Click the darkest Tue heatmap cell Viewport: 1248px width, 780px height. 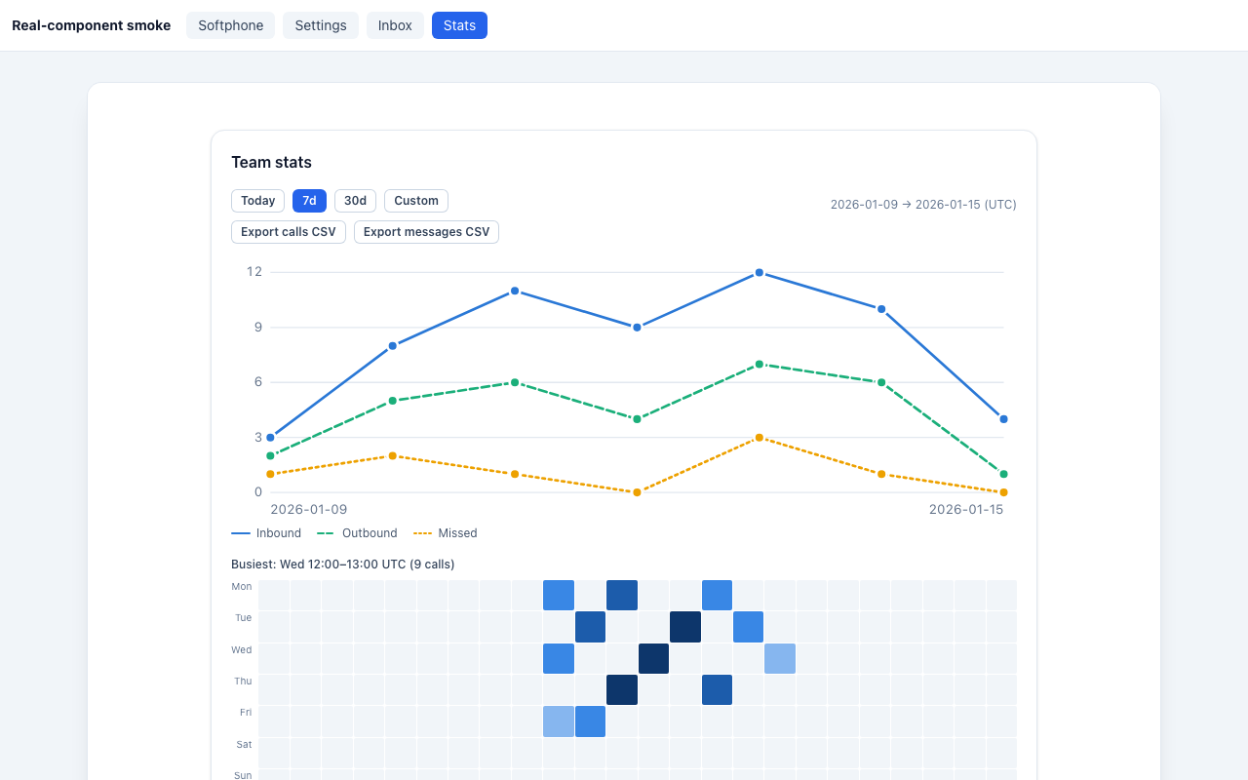(x=685, y=627)
